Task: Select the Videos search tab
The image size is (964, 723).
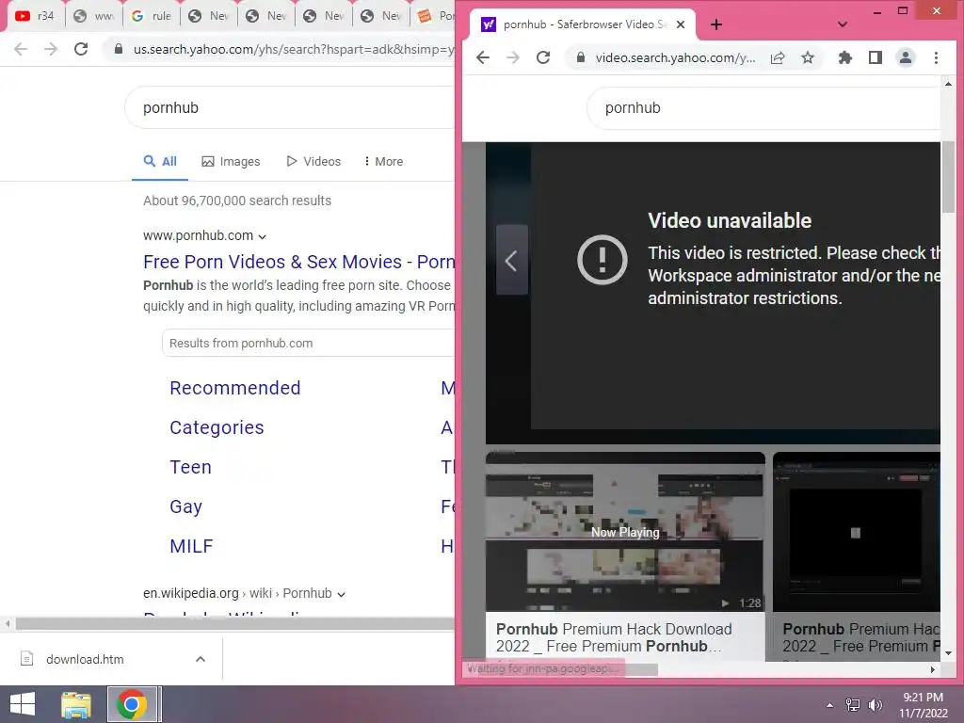Action: (x=313, y=162)
